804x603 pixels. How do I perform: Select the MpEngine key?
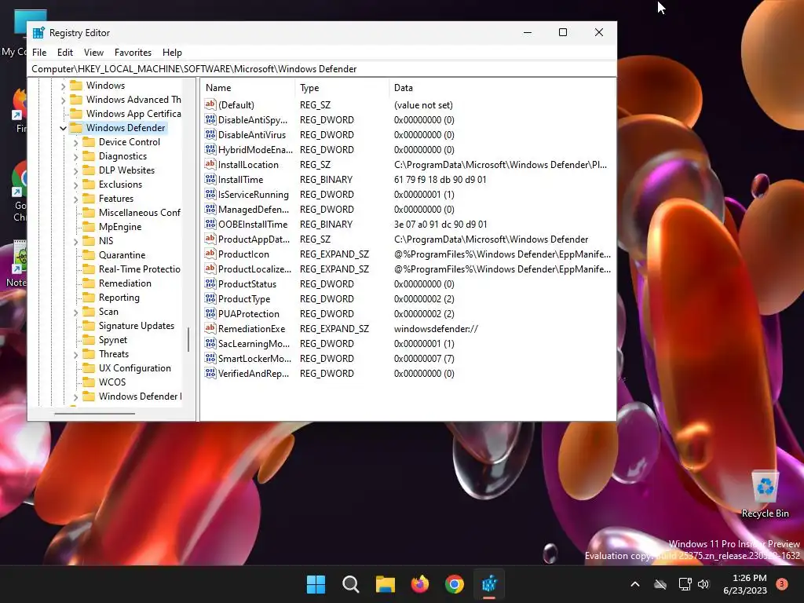click(120, 227)
